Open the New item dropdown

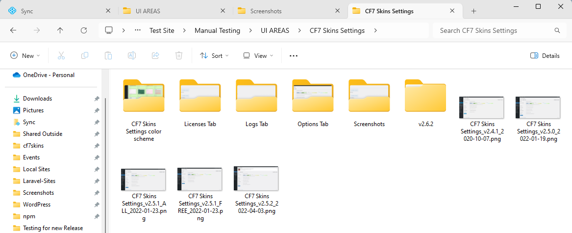click(x=25, y=55)
